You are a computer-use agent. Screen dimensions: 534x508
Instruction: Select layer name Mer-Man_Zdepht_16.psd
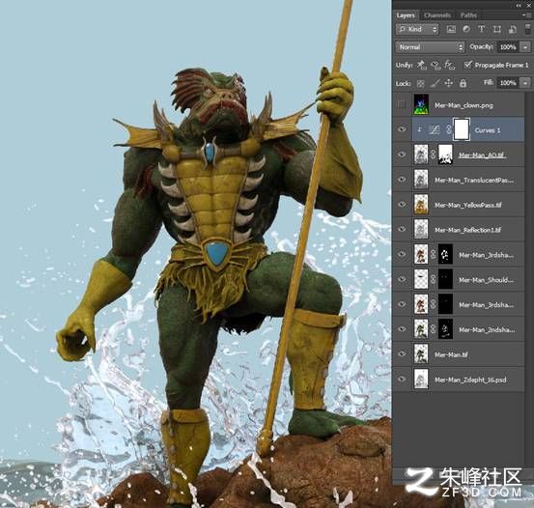[470, 380]
